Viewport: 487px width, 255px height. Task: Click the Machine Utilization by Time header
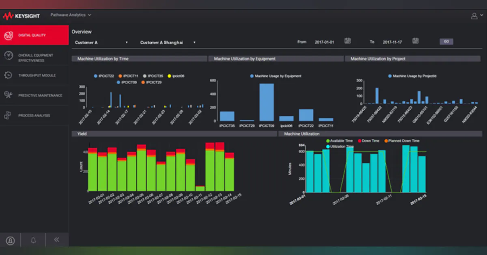click(139, 59)
